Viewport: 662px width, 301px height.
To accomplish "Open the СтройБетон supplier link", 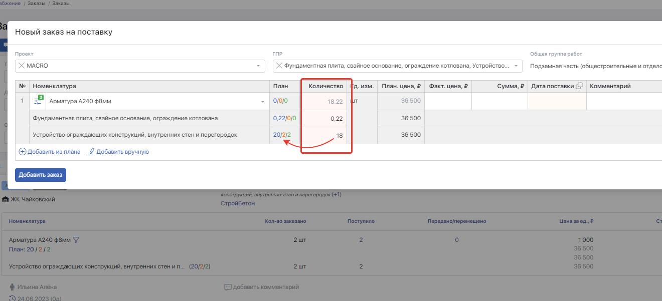I will [x=238, y=203].
